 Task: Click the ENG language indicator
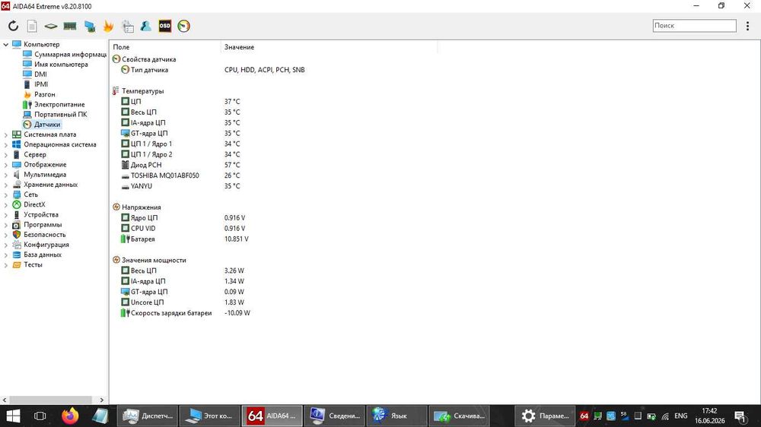(x=681, y=416)
